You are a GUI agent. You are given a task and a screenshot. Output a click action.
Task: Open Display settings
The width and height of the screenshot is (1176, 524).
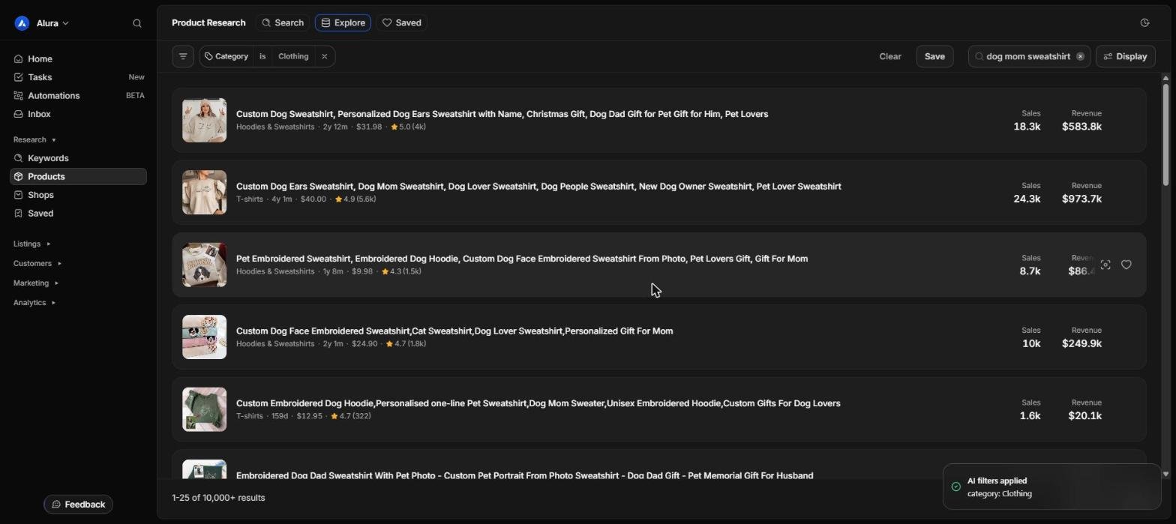(1125, 56)
